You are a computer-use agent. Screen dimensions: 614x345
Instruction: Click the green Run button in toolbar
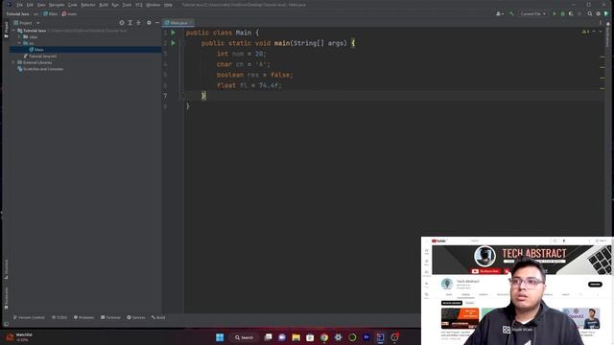555,13
